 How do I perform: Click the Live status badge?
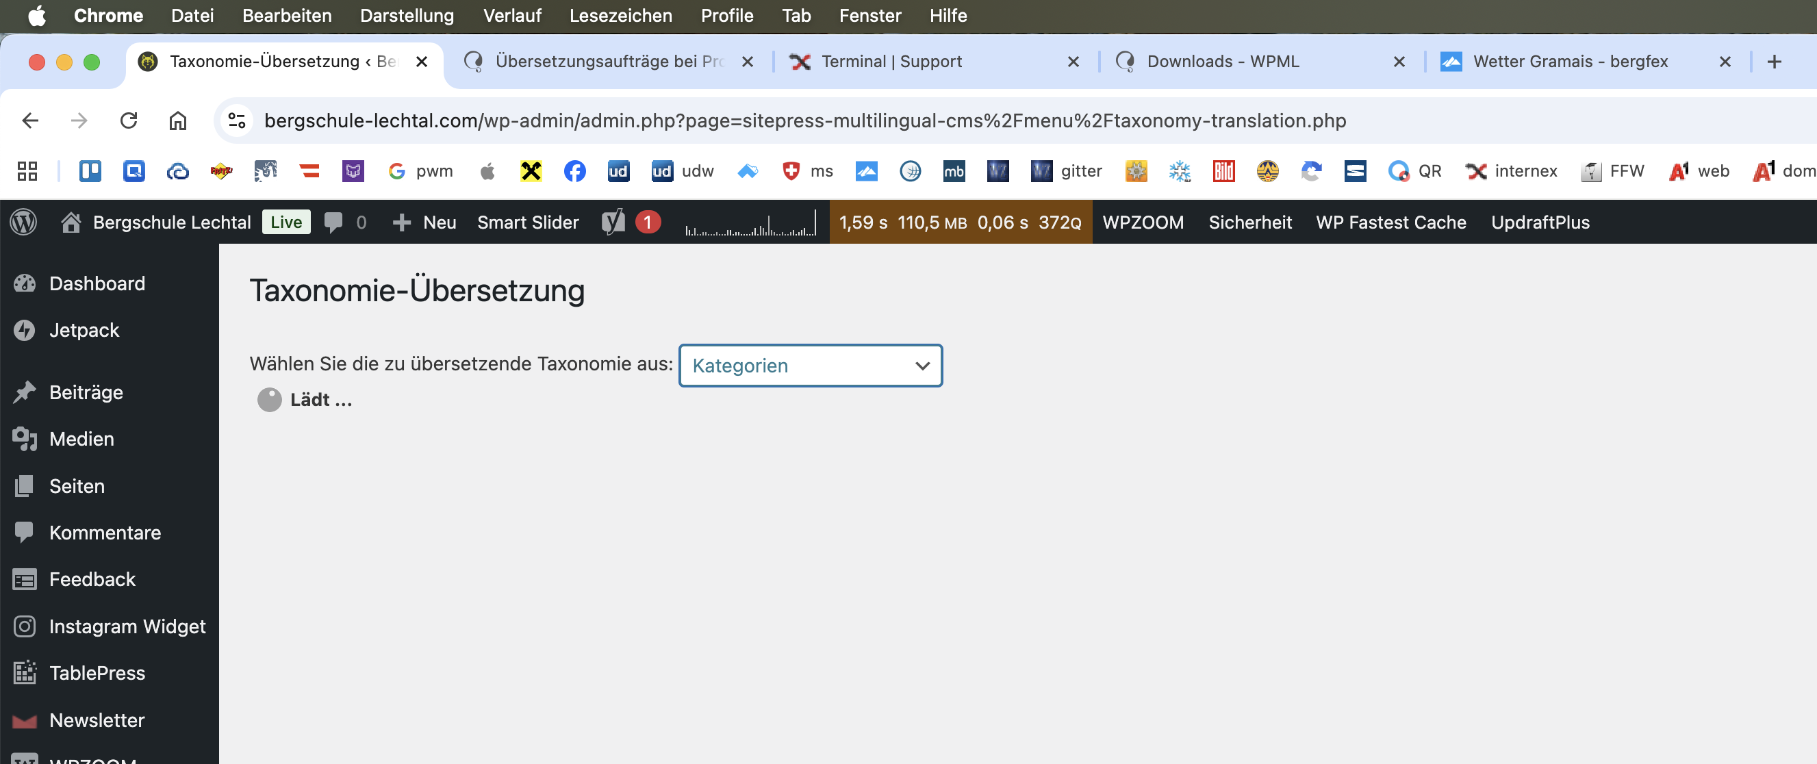pyautogui.click(x=285, y=222)
